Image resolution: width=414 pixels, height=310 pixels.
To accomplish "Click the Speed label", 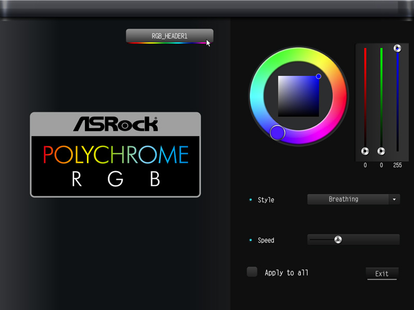I will pyautogui.click(x=266, y=240).
